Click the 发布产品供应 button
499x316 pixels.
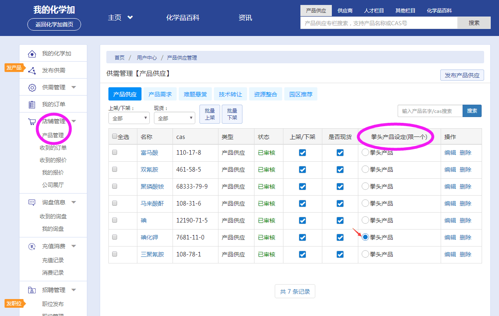point(462,75)
